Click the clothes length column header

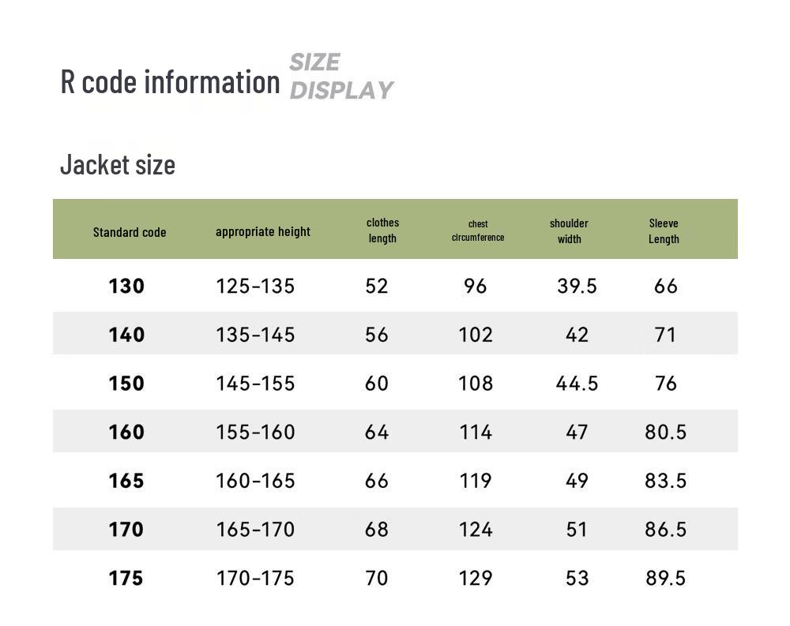point(382,231)
